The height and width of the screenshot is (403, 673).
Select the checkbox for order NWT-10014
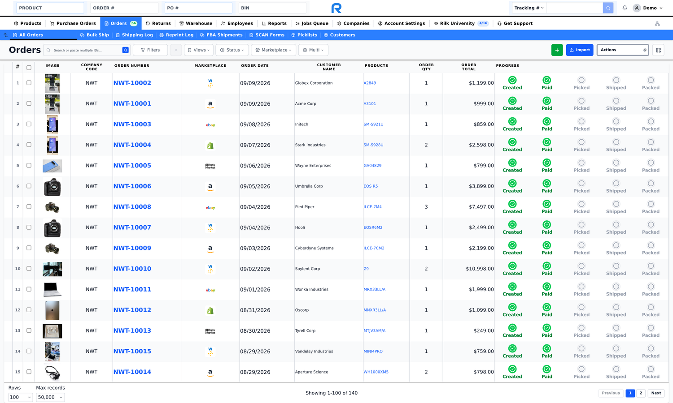click(29, 372)
